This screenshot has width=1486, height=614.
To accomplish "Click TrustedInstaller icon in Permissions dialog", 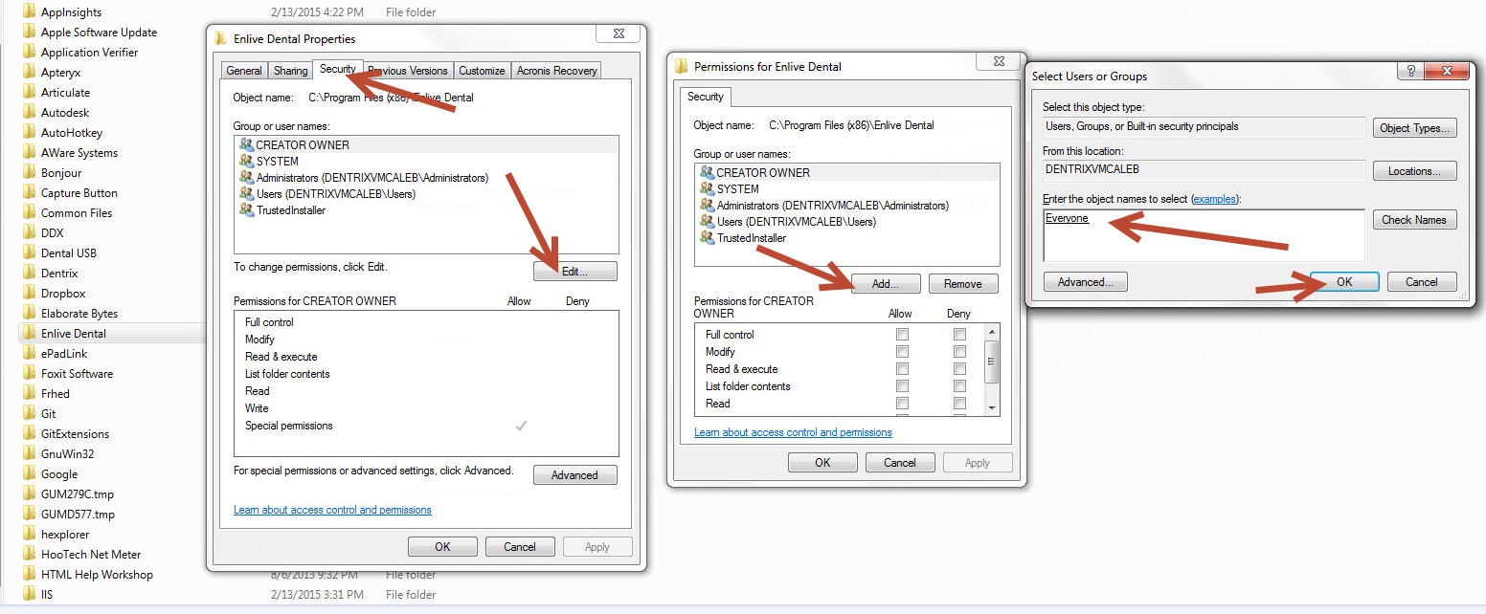I will 708,238.
